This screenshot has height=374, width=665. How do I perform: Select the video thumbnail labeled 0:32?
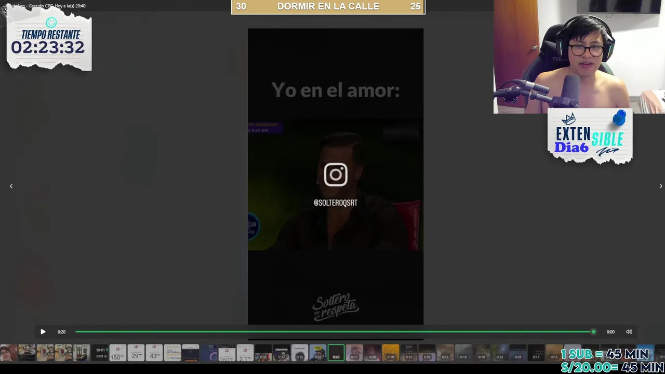click(x=263, y=353)
